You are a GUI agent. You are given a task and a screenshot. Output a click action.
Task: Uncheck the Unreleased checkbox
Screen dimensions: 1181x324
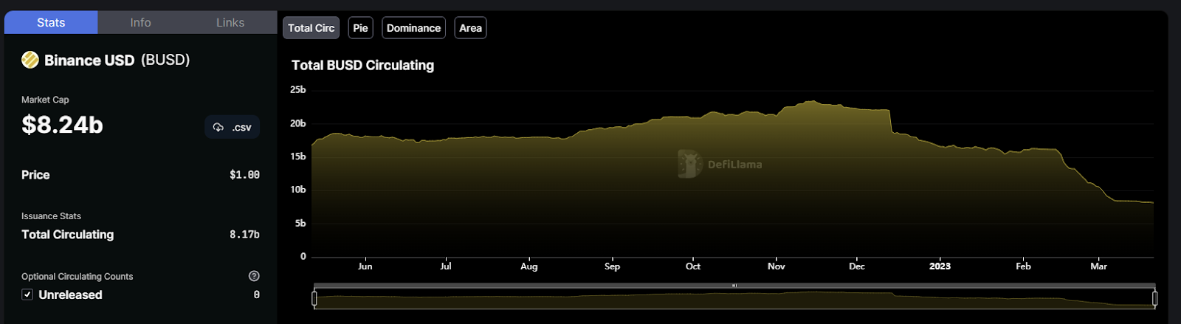(27, 294)
